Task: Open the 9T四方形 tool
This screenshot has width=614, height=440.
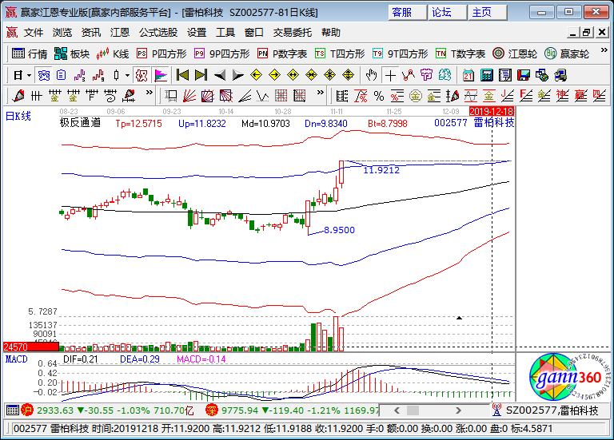Action: coord(400,54)
